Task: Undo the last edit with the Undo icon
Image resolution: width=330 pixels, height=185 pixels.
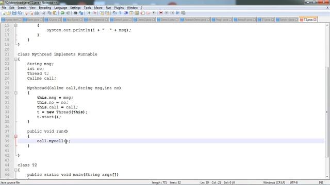Action: (x=62, y=13)
